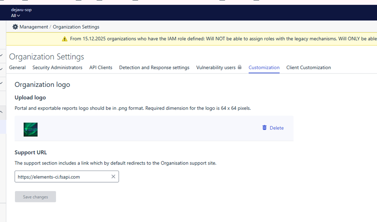Click the Management breadcrumb link
This screenshot has width=377, height=222.
[x=34, y=27]
